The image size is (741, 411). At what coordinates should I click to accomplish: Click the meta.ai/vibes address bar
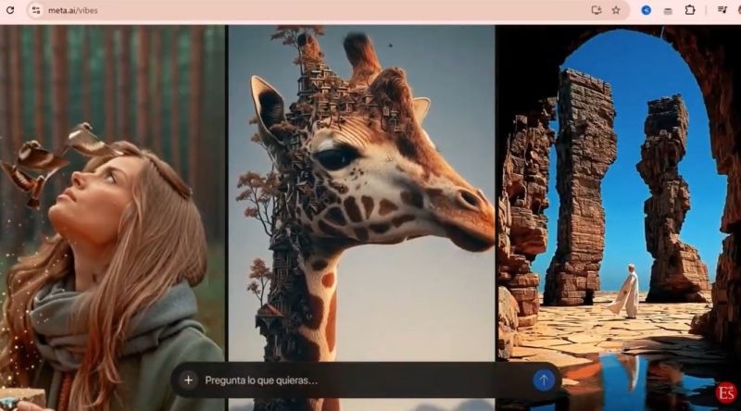[278, 10]
